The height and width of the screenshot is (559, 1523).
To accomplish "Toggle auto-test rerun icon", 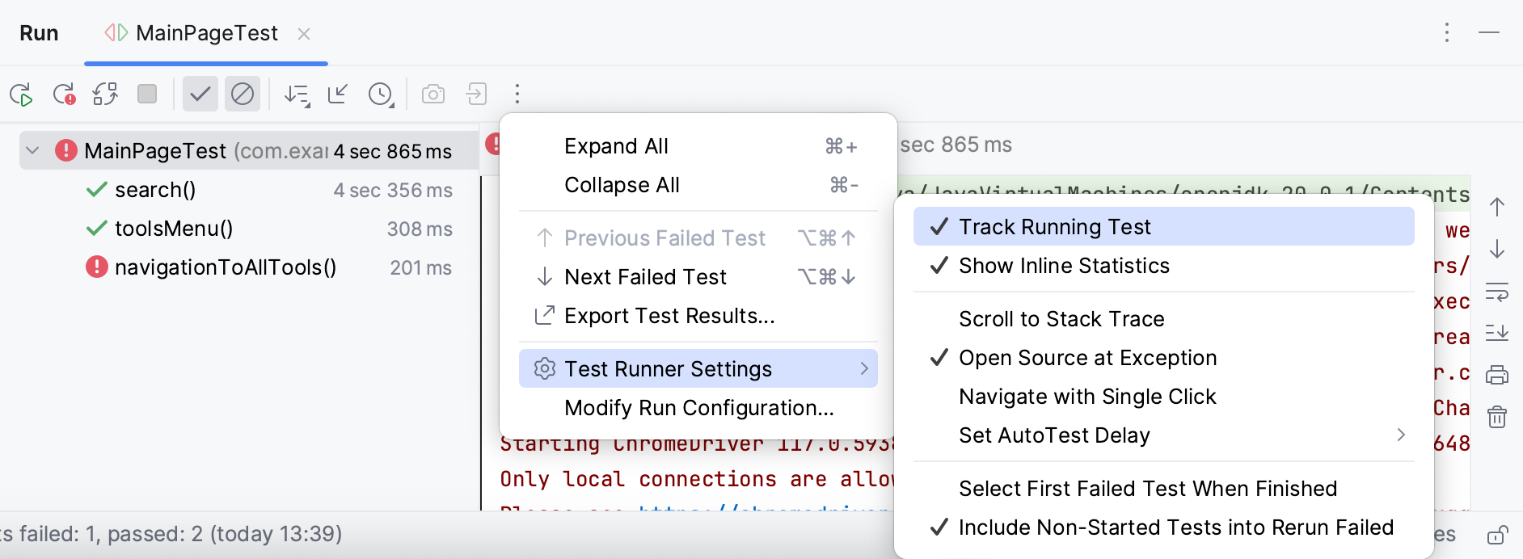I will click(105, 95).
